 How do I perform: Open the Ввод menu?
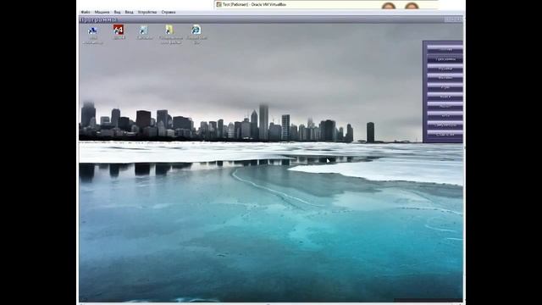click(129, 12)
